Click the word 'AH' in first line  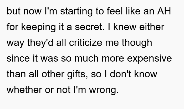coord(164,11)
